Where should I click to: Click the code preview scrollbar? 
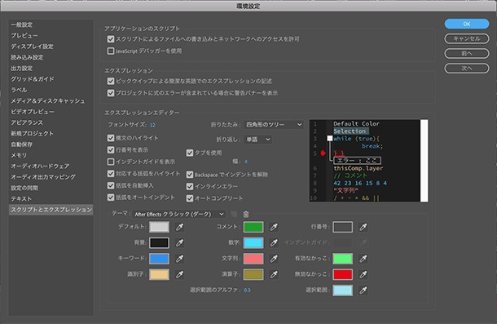(x=424, y=161)
